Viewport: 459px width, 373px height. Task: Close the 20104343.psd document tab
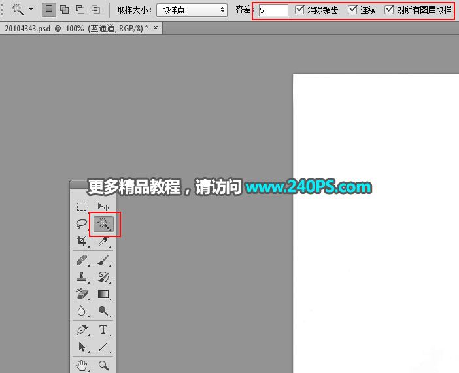(x=156, y=28)
